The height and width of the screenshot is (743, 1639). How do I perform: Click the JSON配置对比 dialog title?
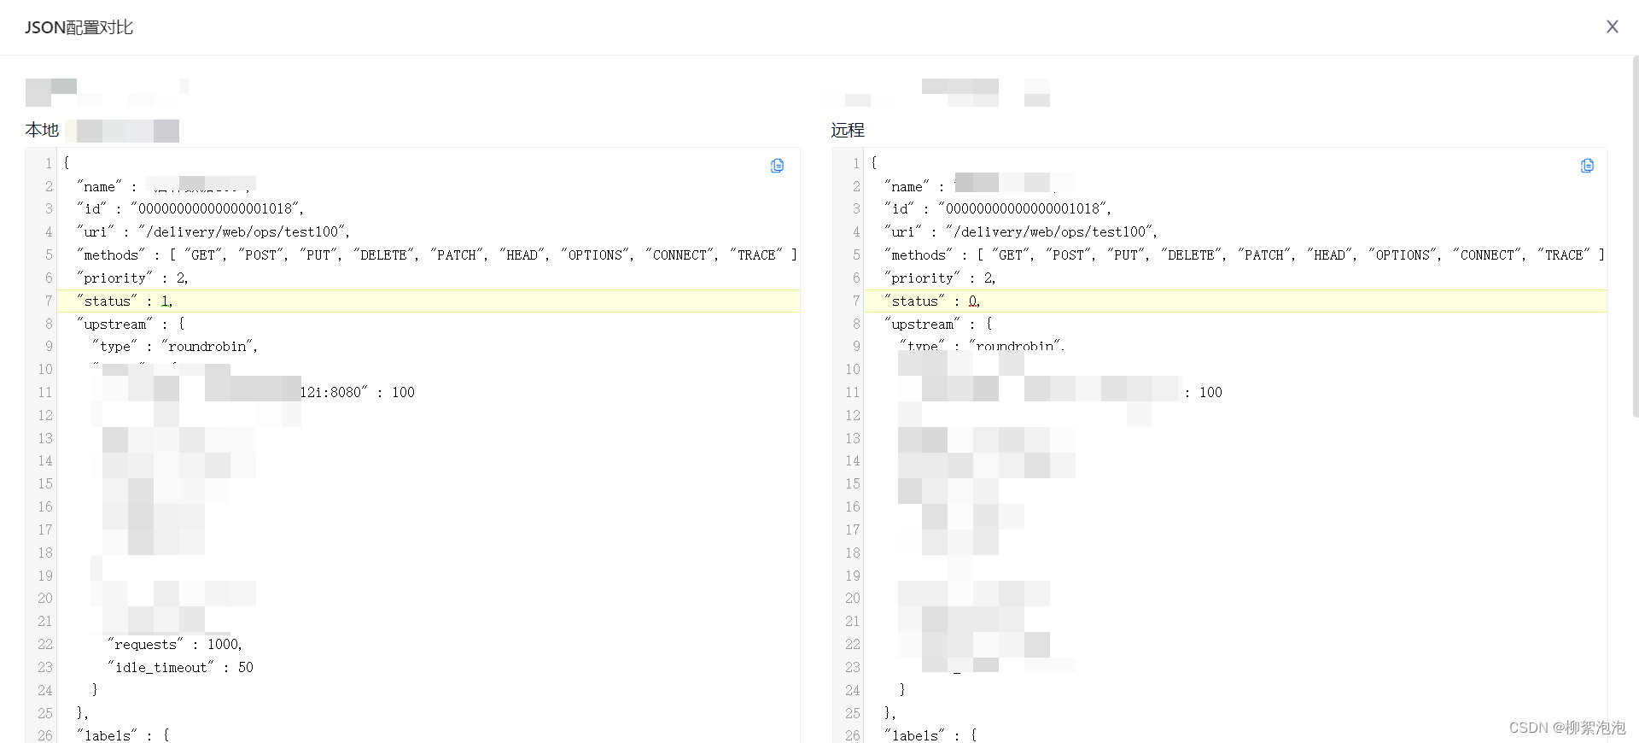point(79,27)
